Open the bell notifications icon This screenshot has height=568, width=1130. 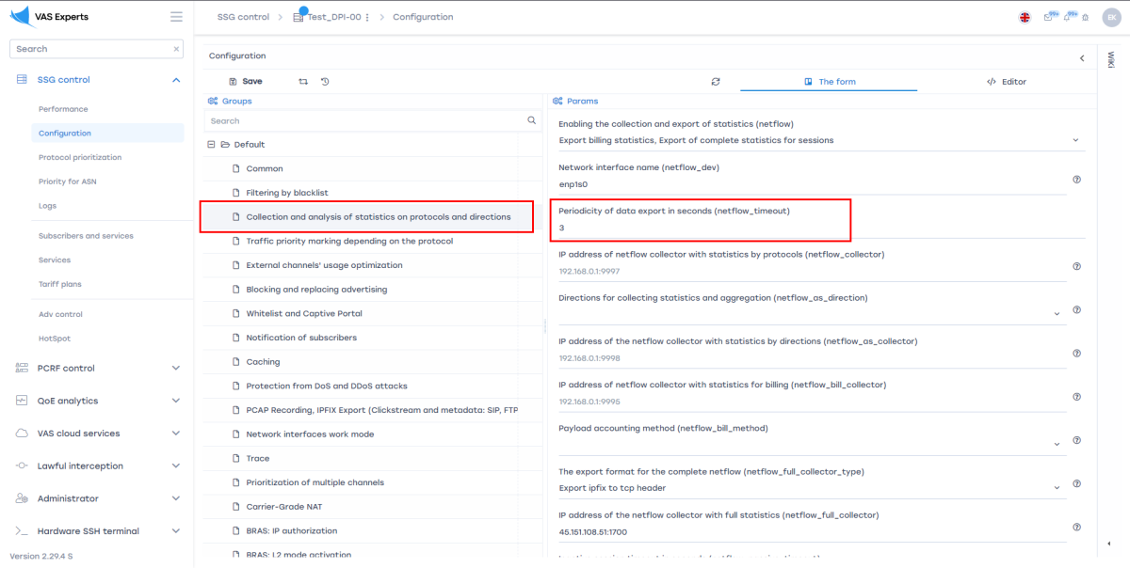coord(1068,17)
